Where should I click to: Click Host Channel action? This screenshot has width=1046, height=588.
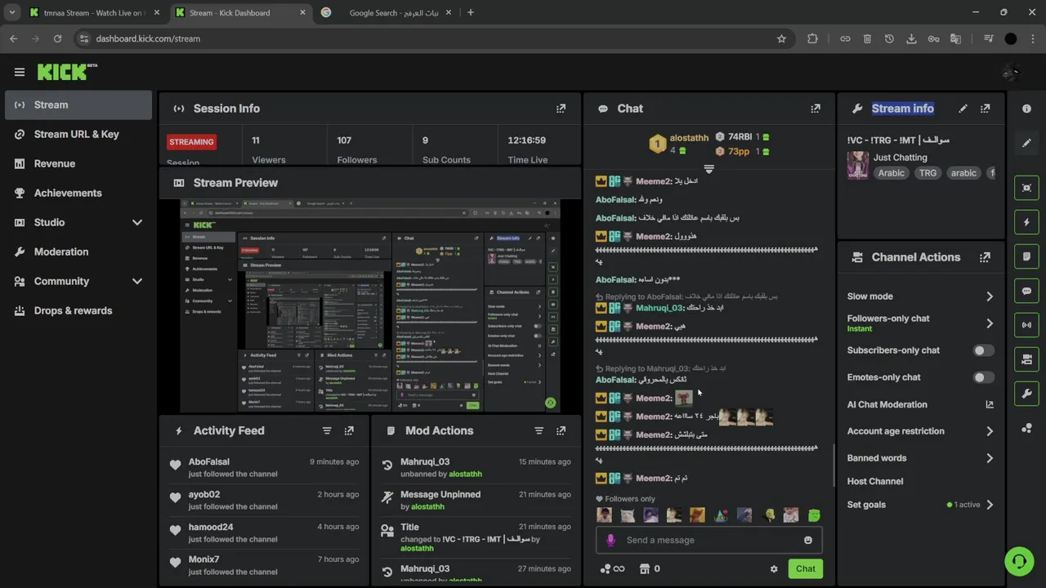tap(875, 481)
